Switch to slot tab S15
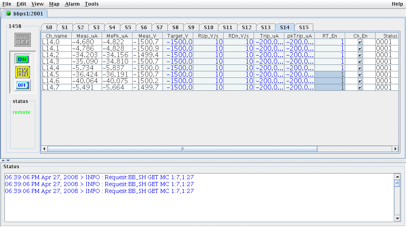Viewport: 406px width, 227px height. [x=304, y=27]
